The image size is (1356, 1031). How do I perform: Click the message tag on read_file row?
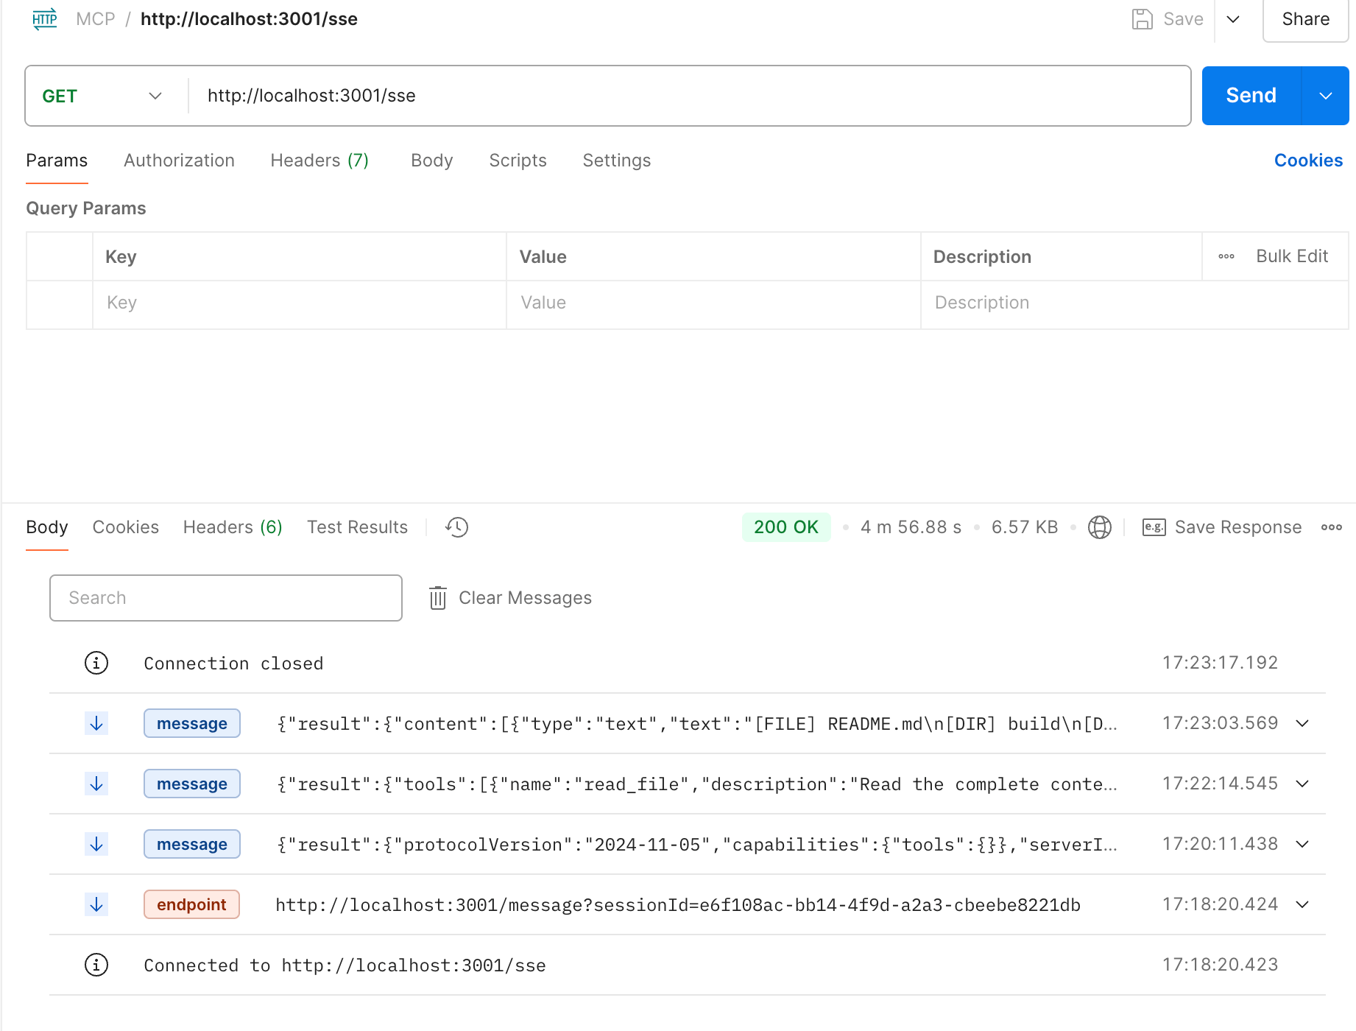click(x=191, y=784)
